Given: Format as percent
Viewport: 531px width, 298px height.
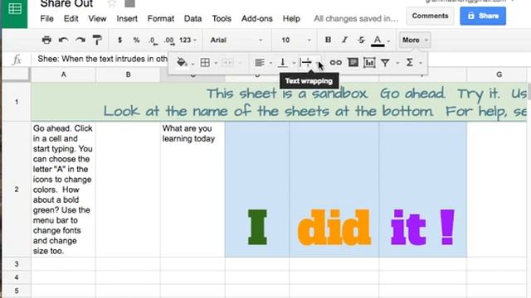Looking at the screenshot, I should [136, 40].
